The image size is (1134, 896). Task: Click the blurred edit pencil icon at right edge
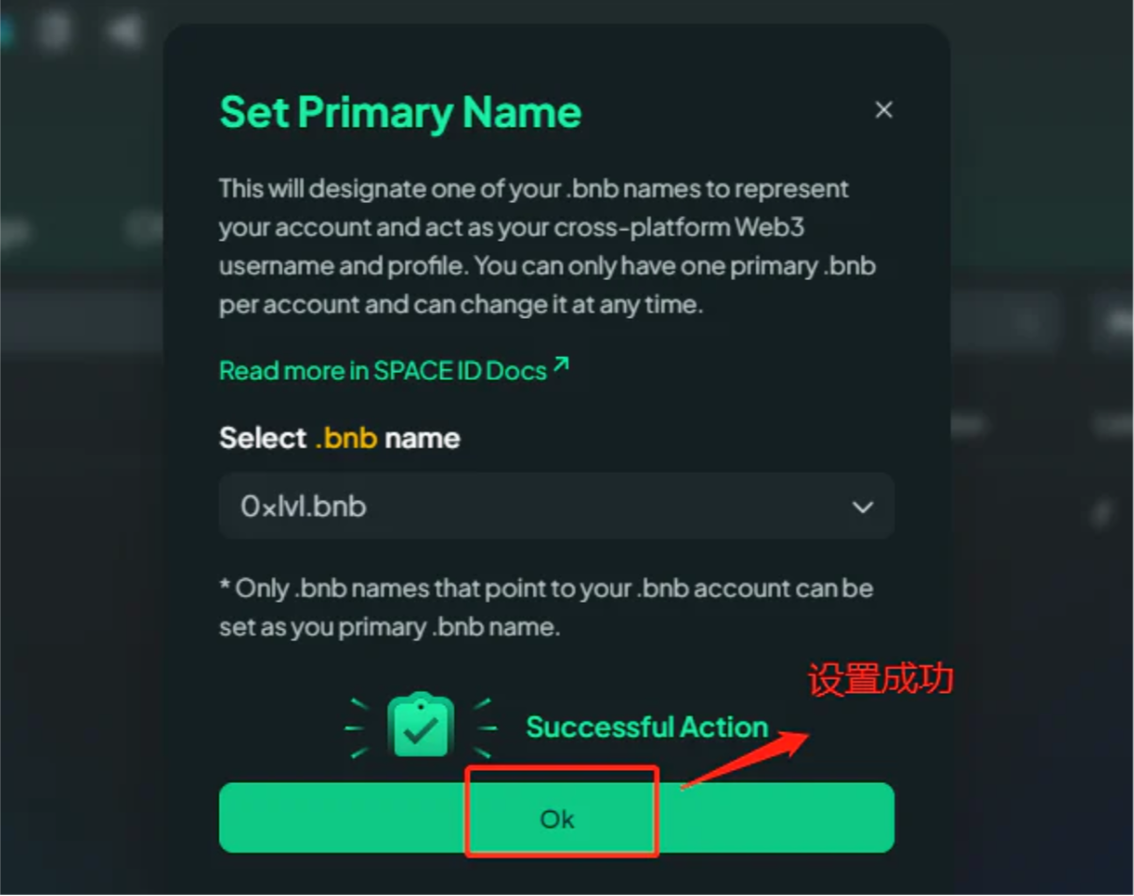(1101, 513)
